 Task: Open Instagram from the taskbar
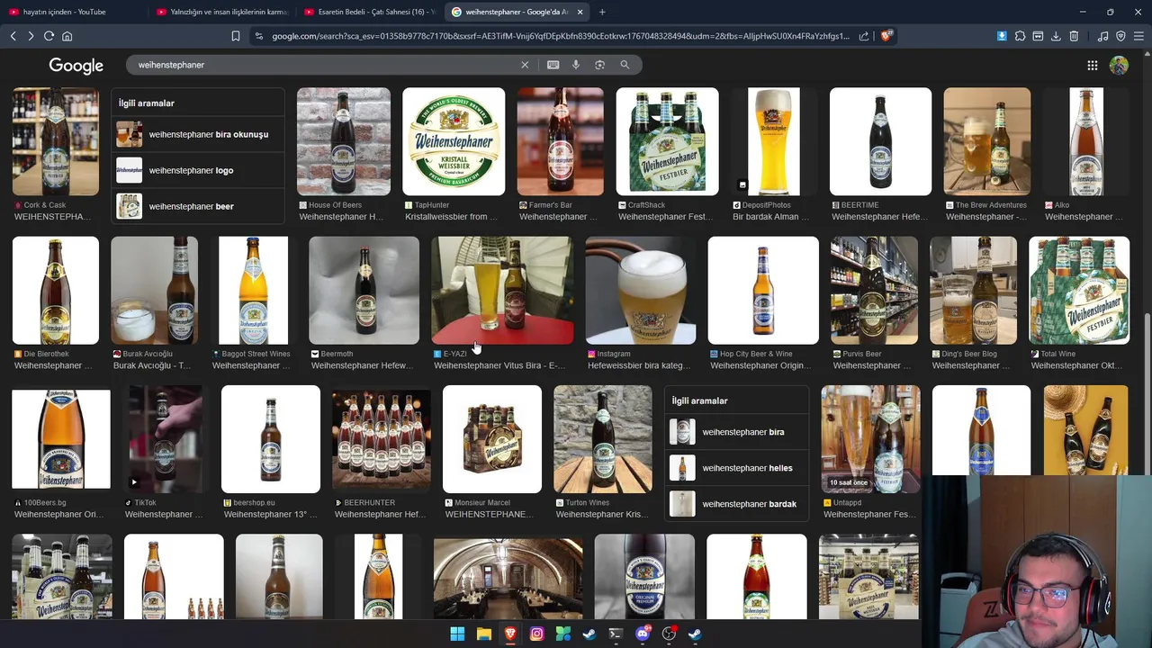tap(536, 634)
